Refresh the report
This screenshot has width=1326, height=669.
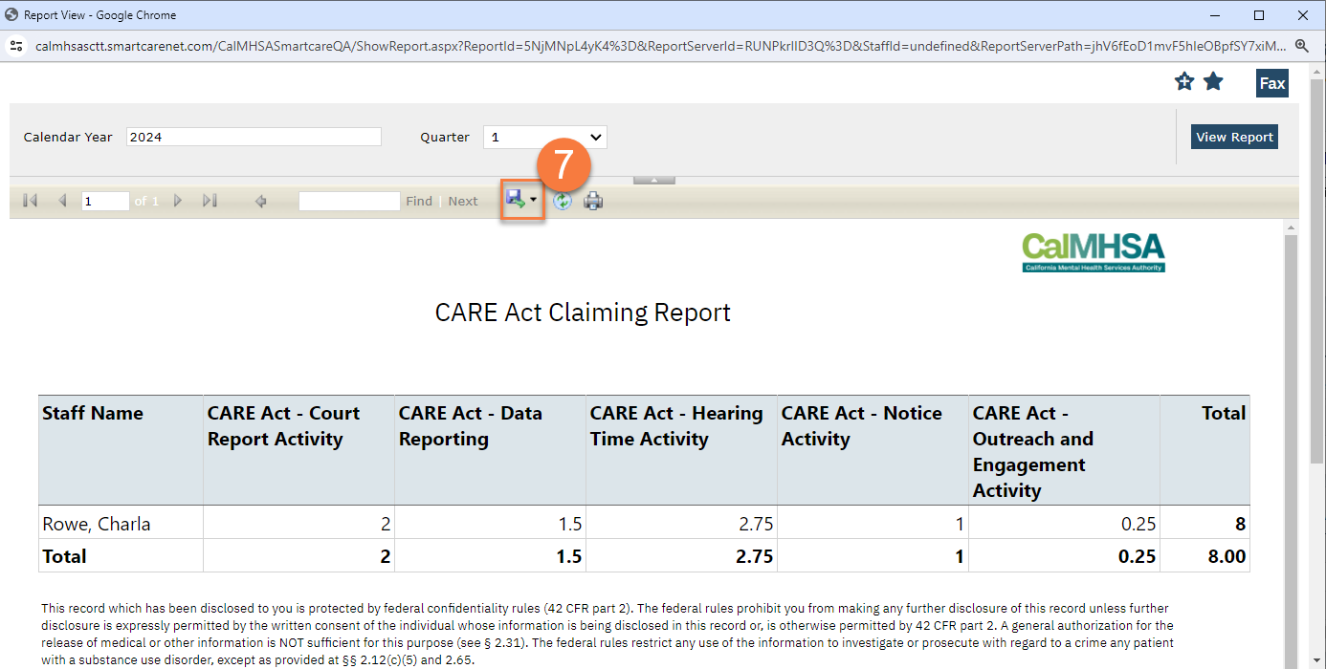pyautogui.click(x=564, y=200)
